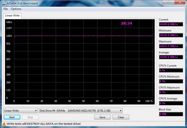Click the CPU% Current value field
187x128 pixels.
(171, 70)
